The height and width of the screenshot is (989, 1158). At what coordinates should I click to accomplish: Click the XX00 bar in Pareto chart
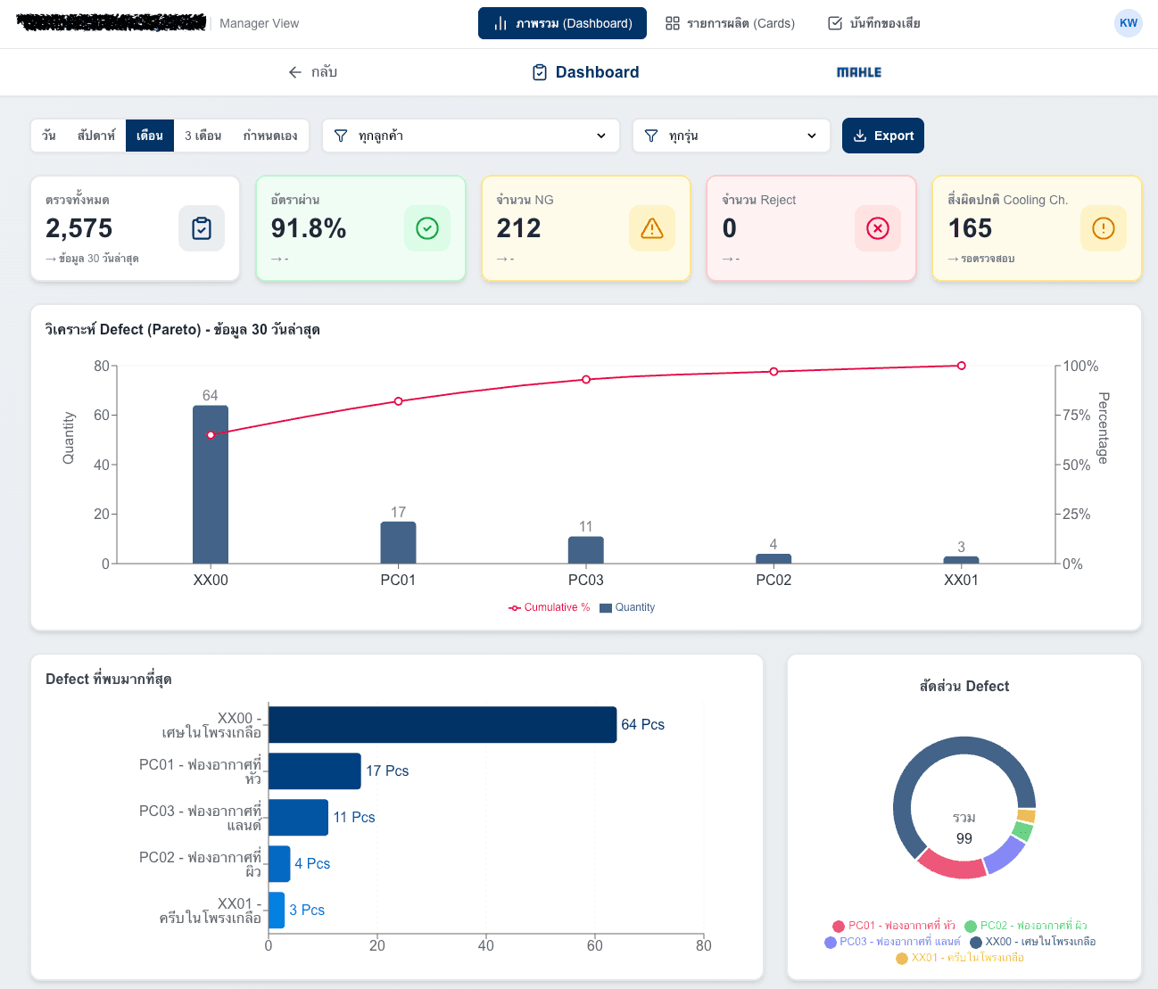pyautogui.click(x=211, y=484)
